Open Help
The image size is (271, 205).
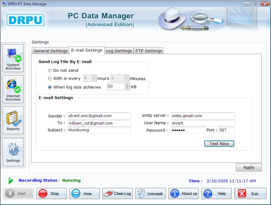click(x=216, y=194)
